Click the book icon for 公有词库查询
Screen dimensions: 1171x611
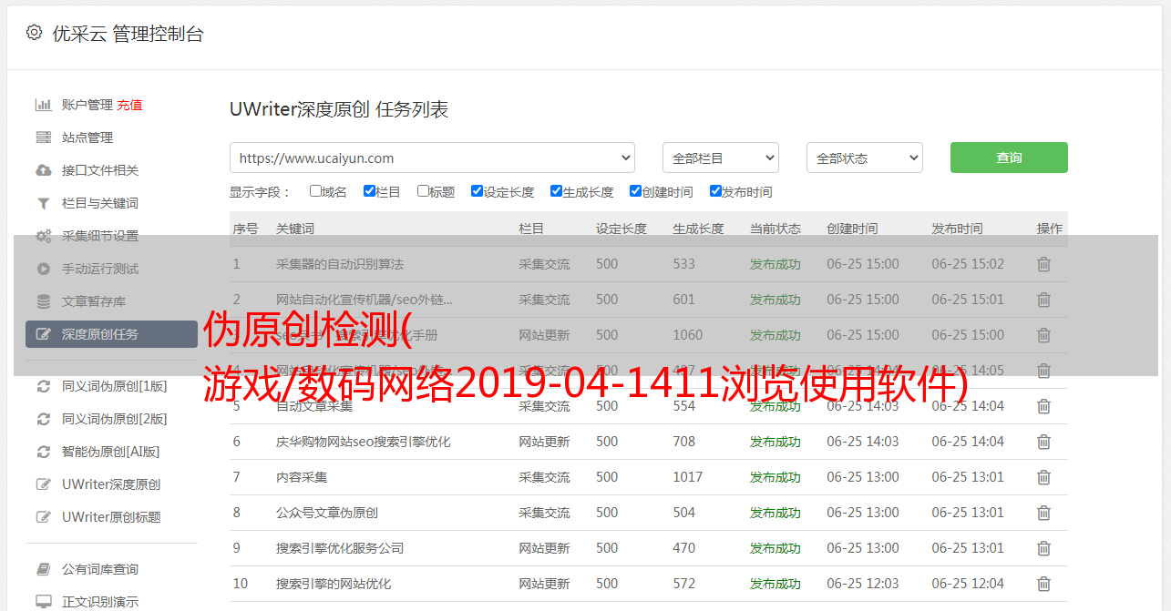43,569
